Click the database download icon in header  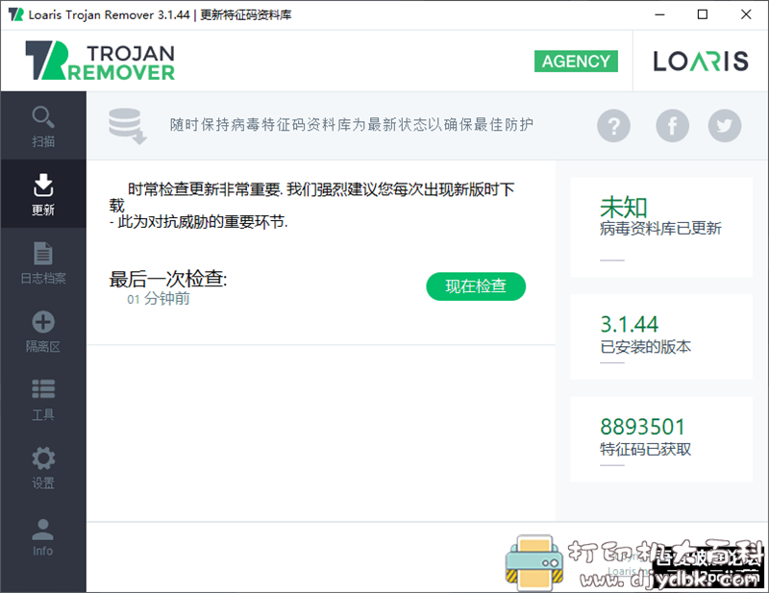128,126
